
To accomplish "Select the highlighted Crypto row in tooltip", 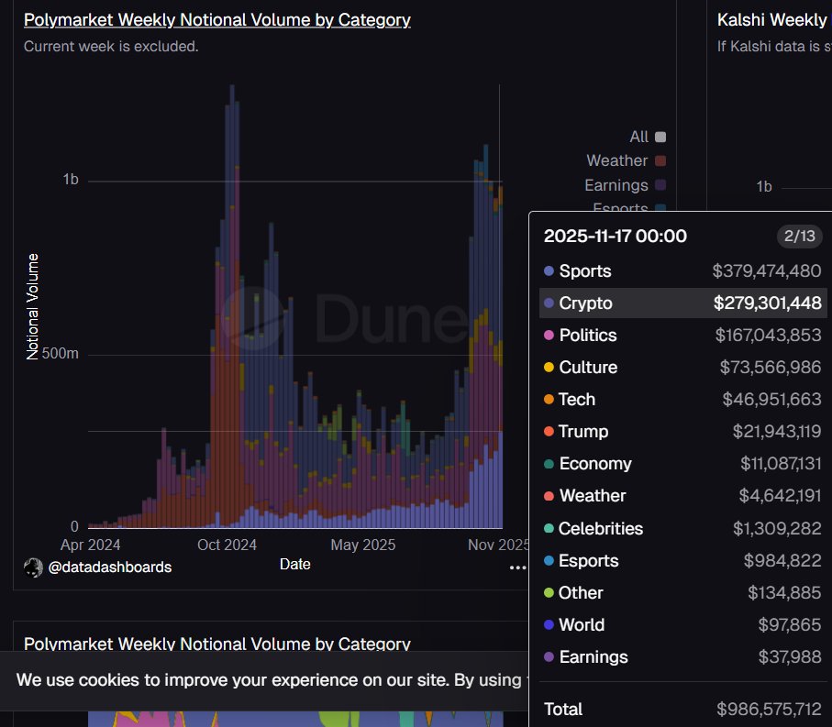I will pos(679,303).
